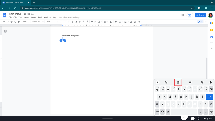This screenshot has height=121, width=215.
Task: Open the insert image dropdown
Action: 100,22
